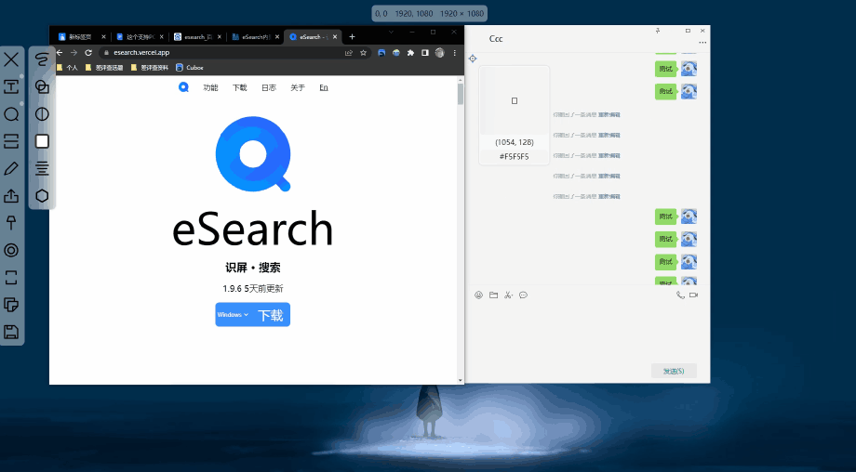Click the chat scissors screenshot icon
The image size is (856, 472).
[508, 295]
